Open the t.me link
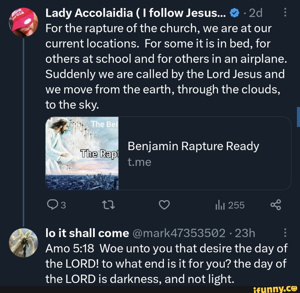Image resolution: width=300 pixels, height=293 pixels. tap(139, 162)
